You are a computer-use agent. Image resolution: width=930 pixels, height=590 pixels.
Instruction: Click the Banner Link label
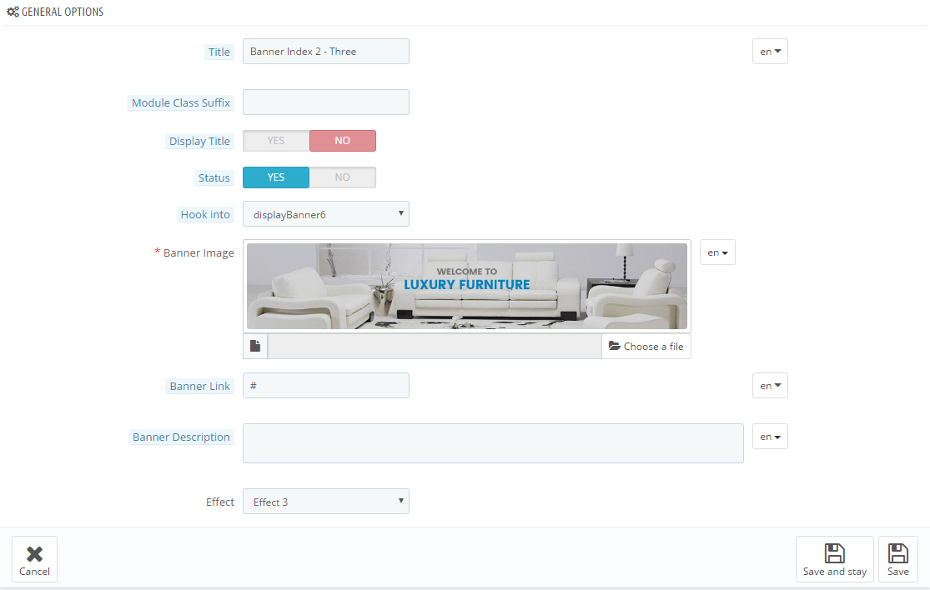200,387
